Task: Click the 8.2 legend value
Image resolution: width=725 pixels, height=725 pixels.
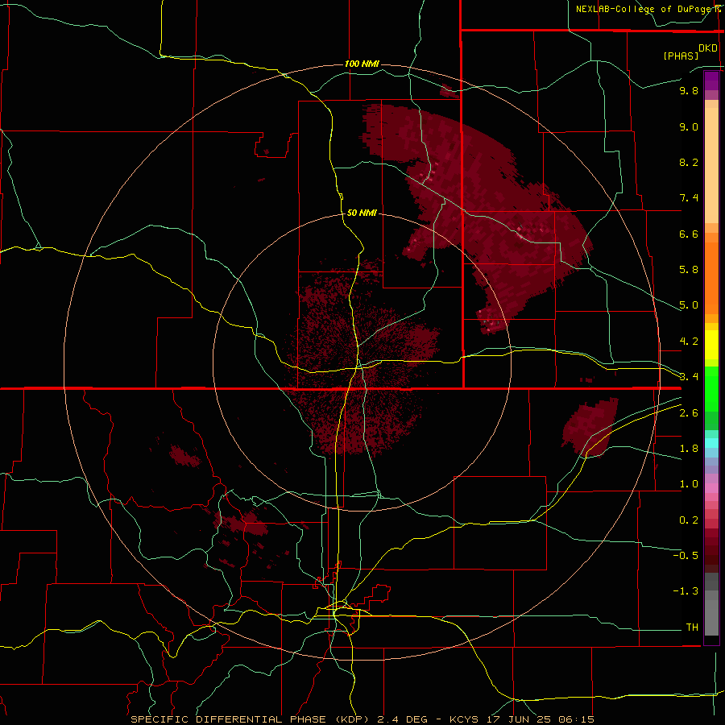Action: 689,162
